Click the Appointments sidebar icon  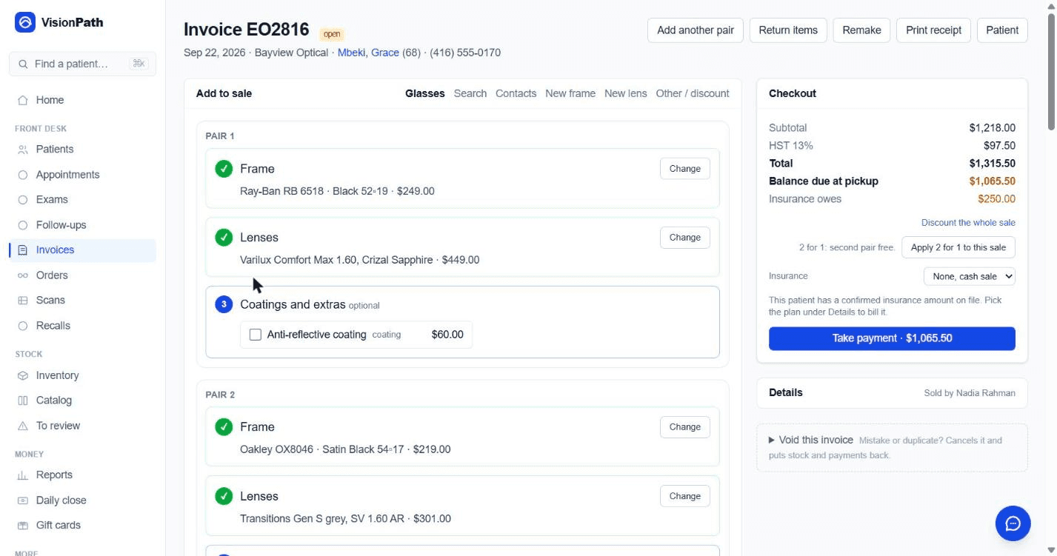pyautogui.click(x=23, y=175)
